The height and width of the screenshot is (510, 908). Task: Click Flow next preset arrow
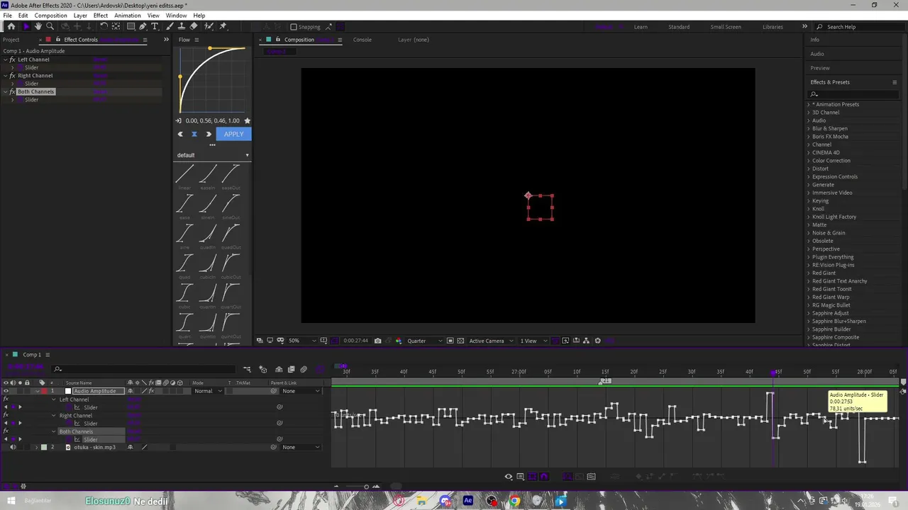pos(209,134)
